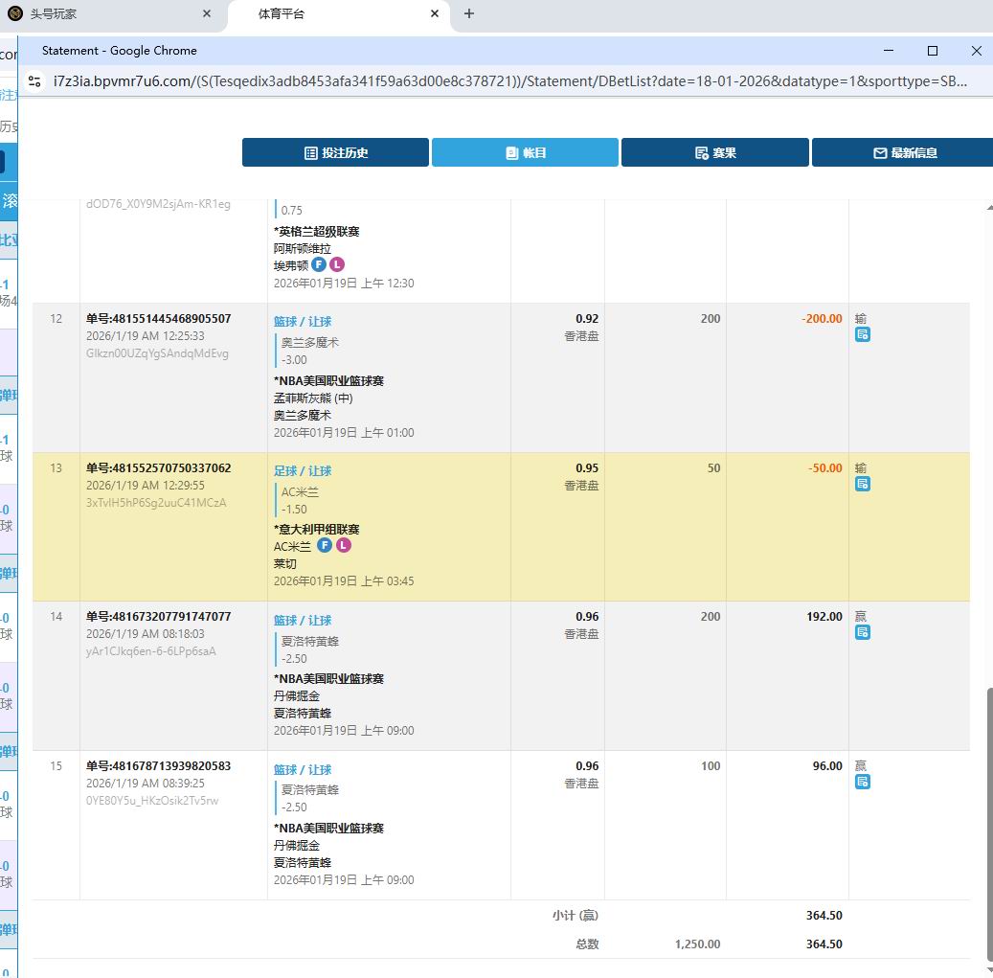993x978 pixels.
Task: Click the vertical scrollbar thumb
Action: coord(989,824)
